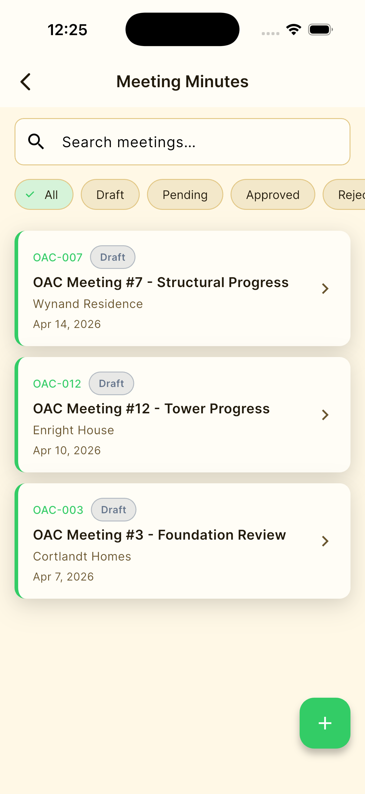
Task: Click the Search meetings input field
Action: tap(182, 142)
